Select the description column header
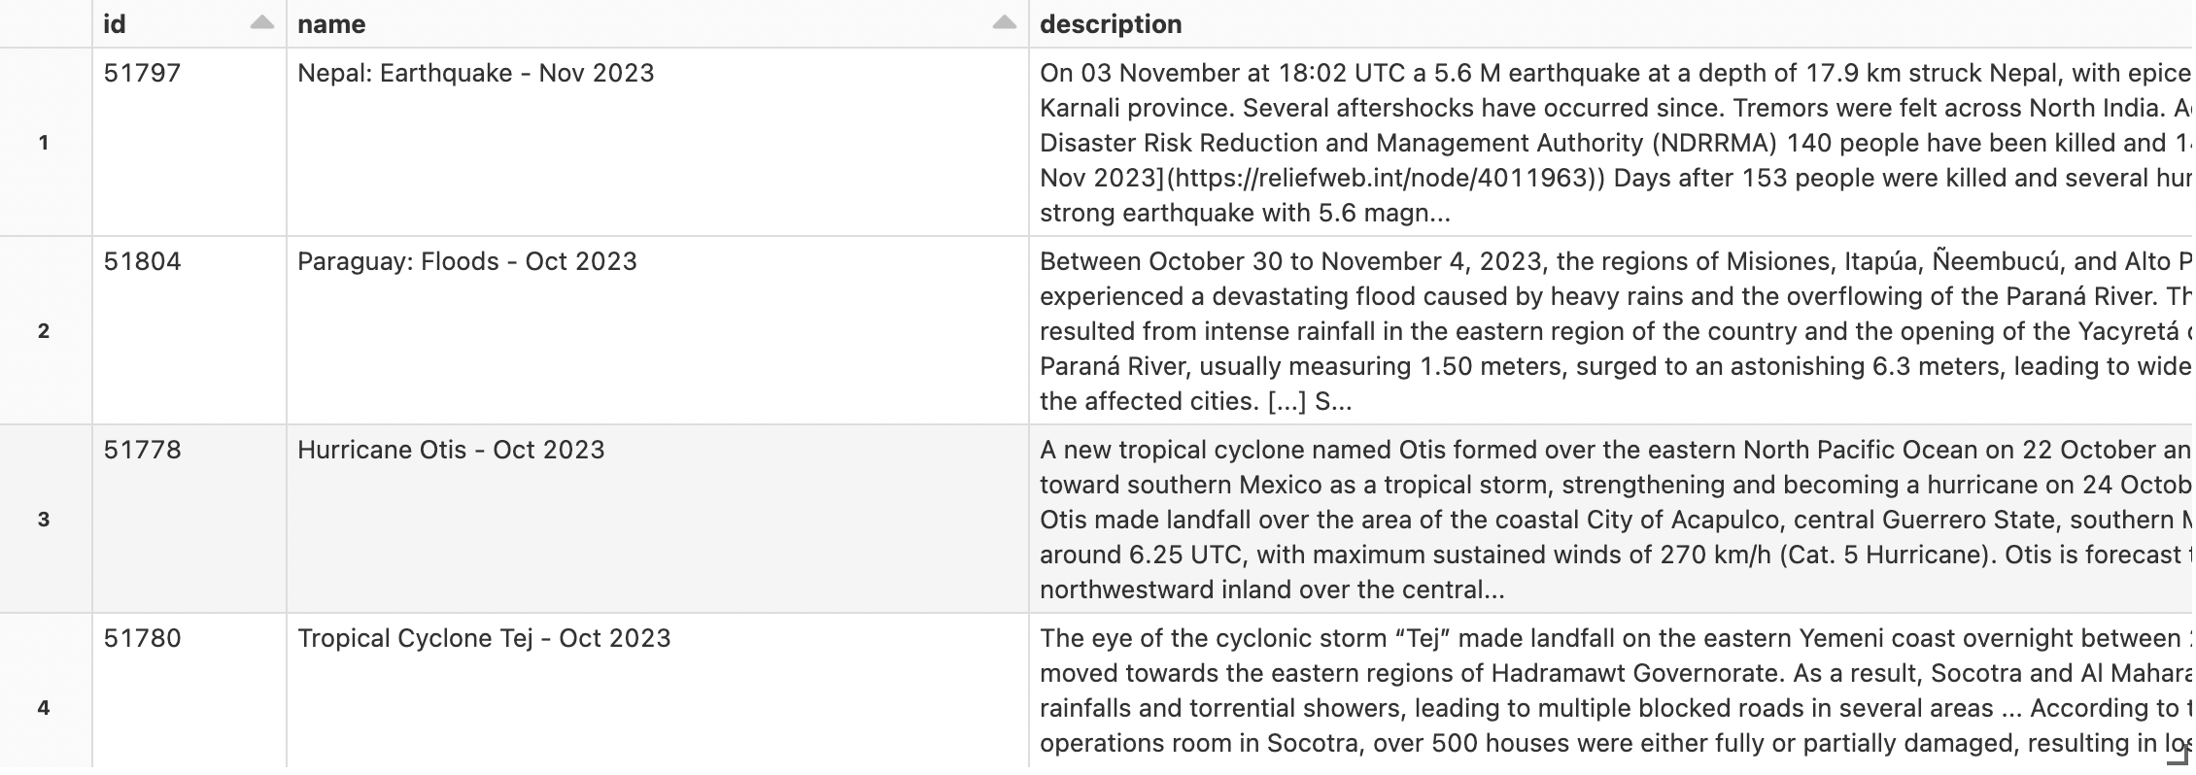The image size is (2196, 775). pos(1111,24)
